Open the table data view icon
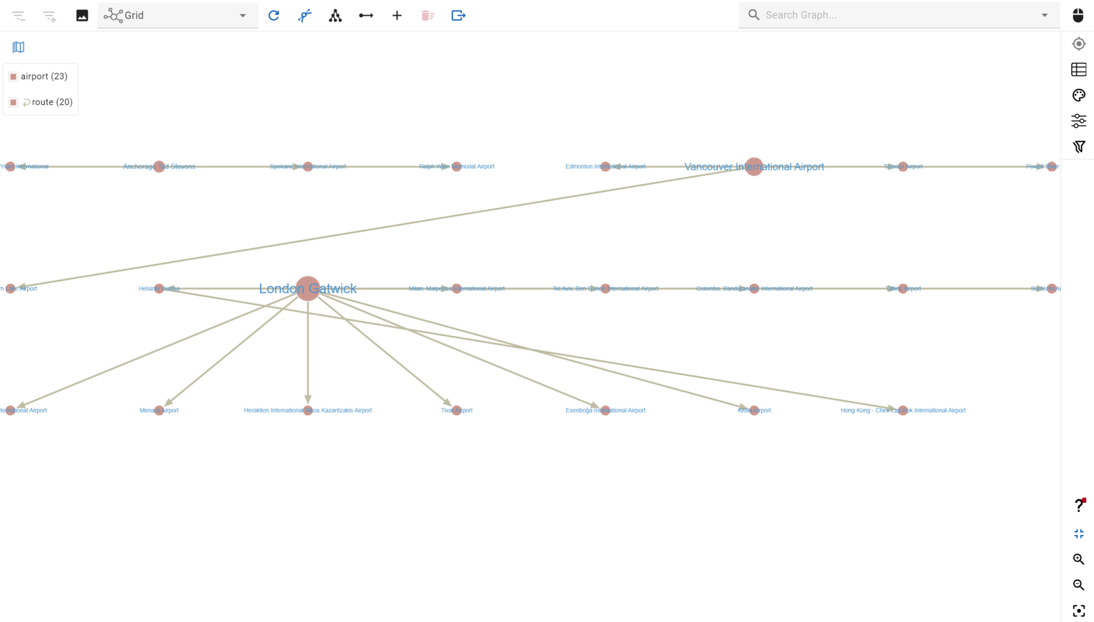 (1079, 69)
